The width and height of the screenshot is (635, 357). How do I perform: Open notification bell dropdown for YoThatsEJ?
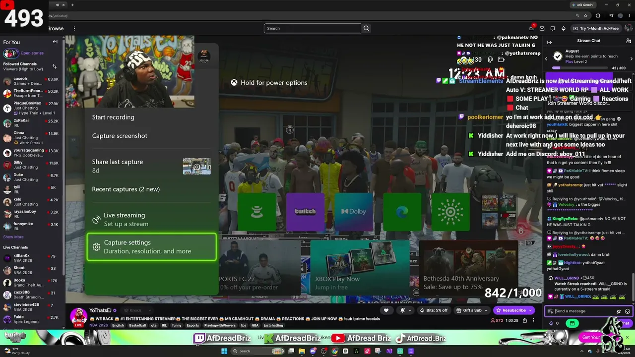tap(406, 310)
